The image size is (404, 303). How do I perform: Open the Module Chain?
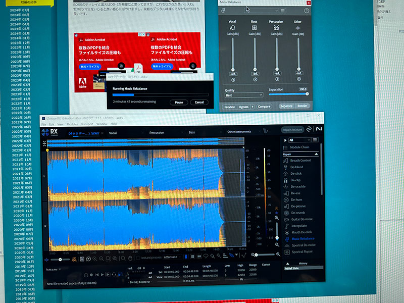click(296, 147)
